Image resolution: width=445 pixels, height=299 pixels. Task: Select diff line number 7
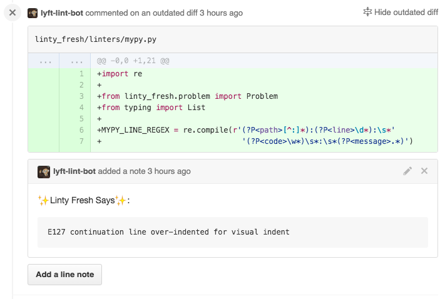(81, 141)
